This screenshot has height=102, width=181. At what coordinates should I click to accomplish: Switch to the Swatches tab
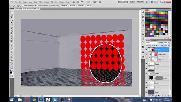click(x=152, y=10)
